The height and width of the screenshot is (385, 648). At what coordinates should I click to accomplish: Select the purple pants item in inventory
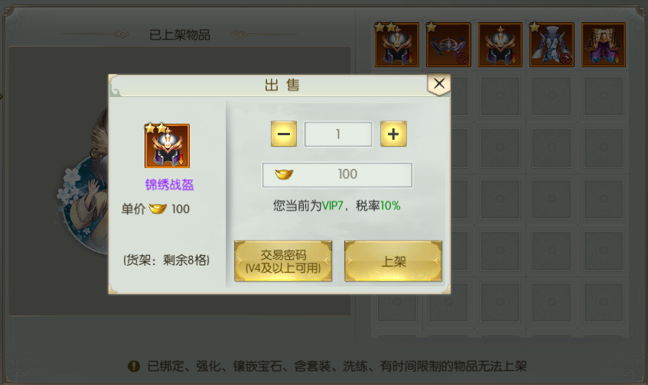pos(604,44)
